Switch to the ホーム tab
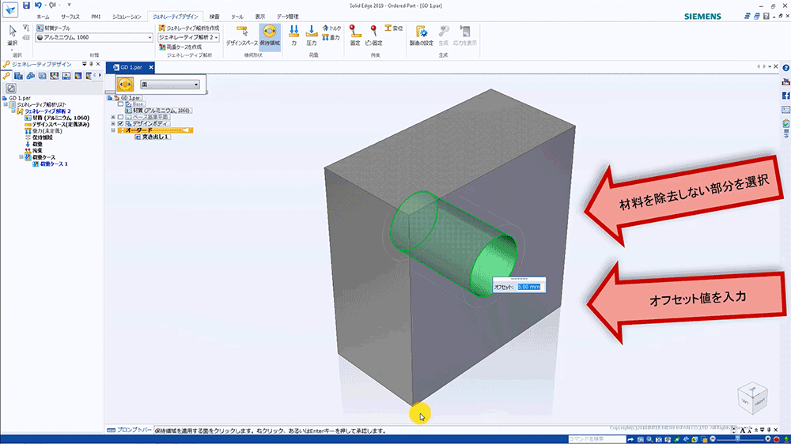Viewport: 791px width, 444px height. [43, 17]
